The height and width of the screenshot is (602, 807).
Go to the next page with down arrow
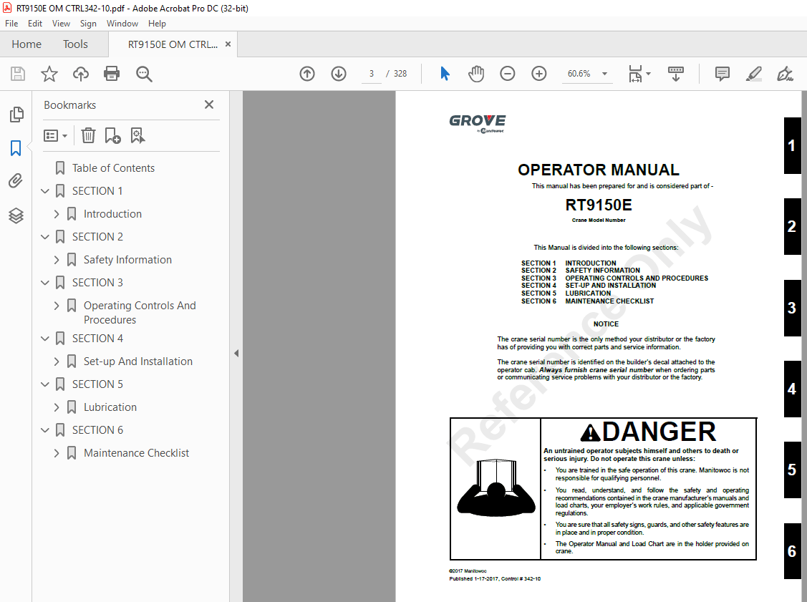pyautogui.click(x=338, y=74)
